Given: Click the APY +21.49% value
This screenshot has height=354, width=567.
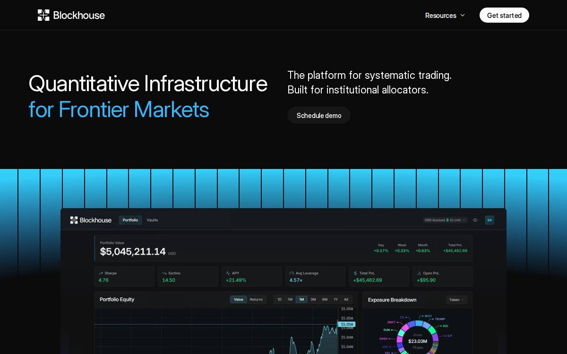Looking at the screenshot, I should (236, 280).
